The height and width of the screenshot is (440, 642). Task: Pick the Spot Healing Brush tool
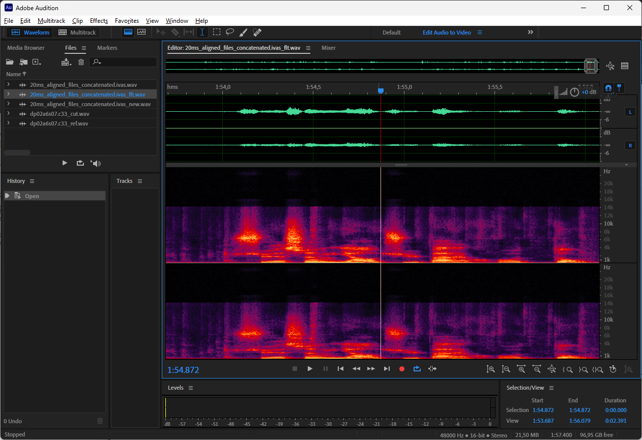click(x=257, y=32)
